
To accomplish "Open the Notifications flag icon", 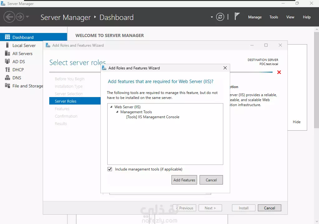I will 237,16.
